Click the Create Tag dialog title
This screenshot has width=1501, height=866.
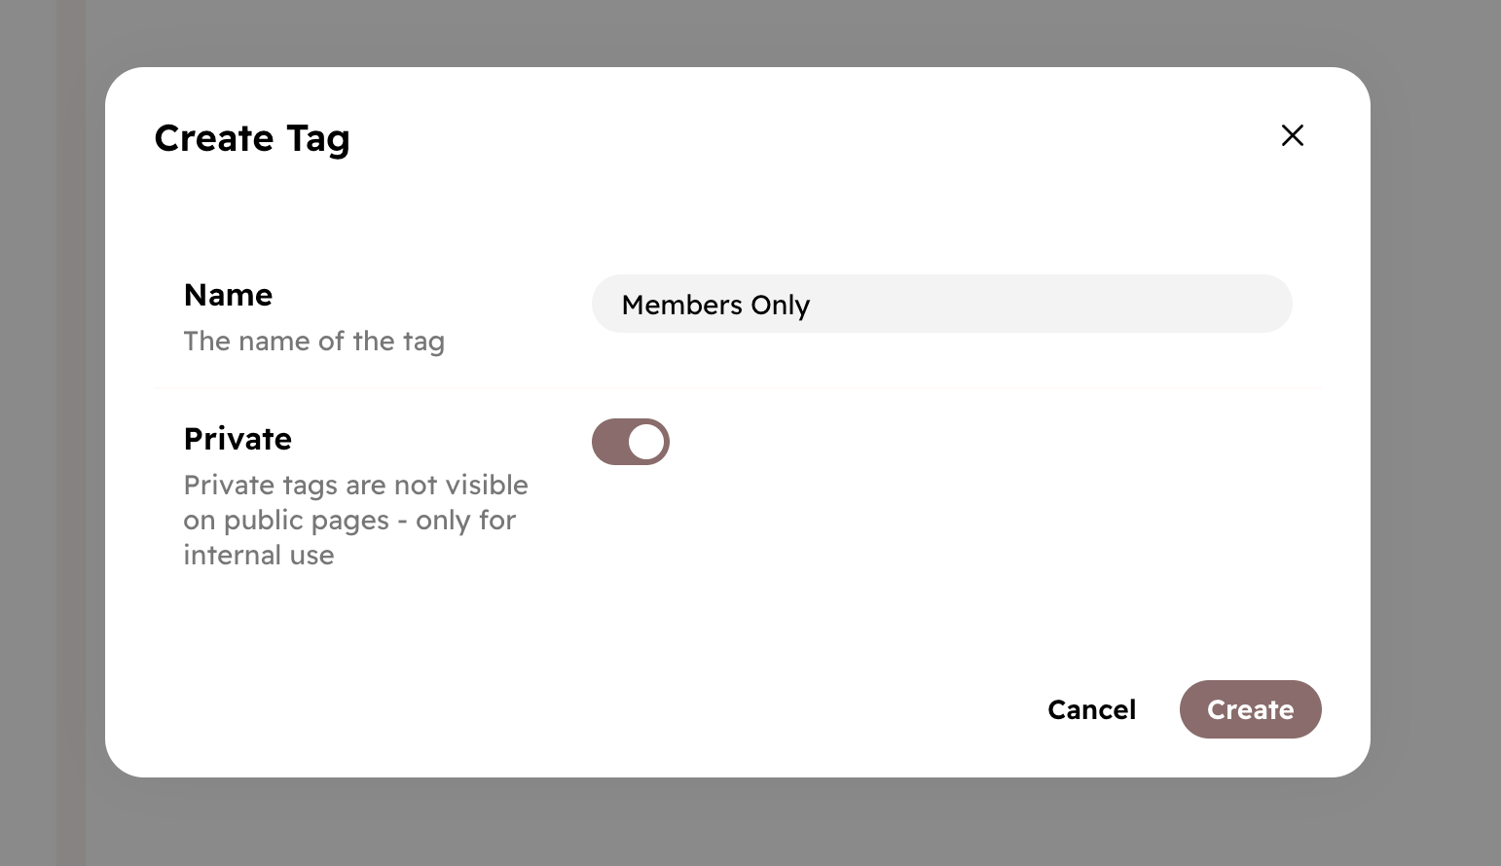click(252, 137)
